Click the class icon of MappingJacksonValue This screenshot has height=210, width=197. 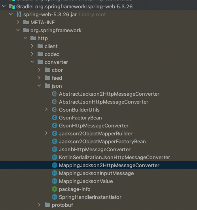click(55, 181)
